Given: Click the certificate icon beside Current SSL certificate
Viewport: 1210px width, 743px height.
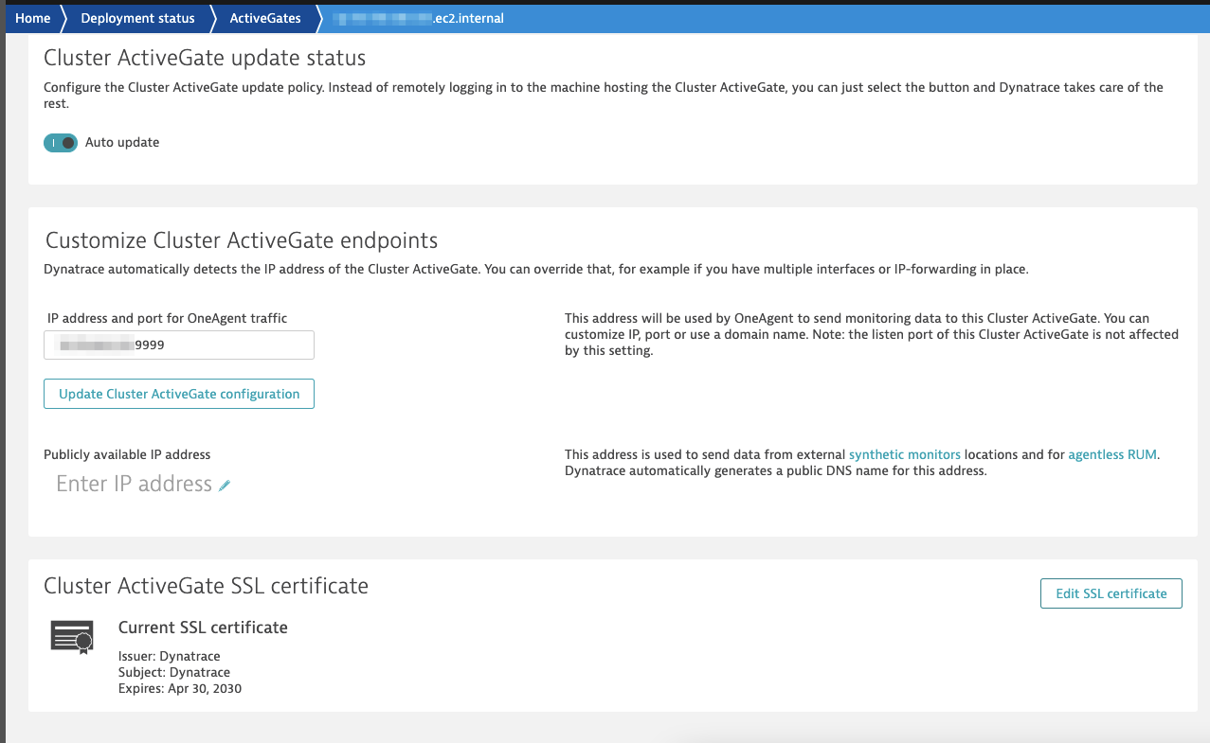Looking at the screenshot, I should (72, 637).
